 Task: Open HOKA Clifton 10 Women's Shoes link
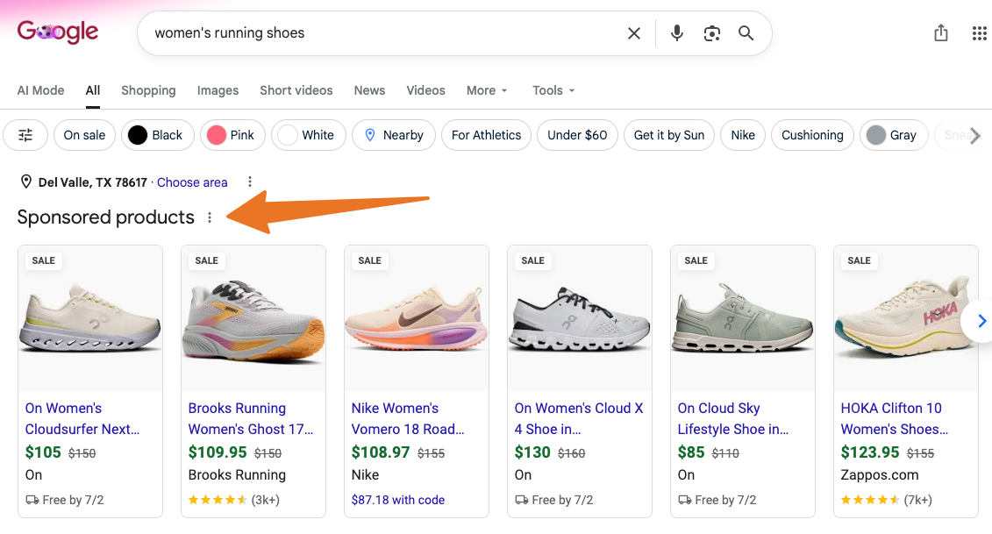point(895,418)
